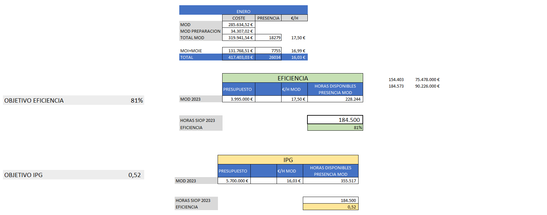
Task: Click the MOI+MOIE cost cell 131.768,51 €
Action: point(239,51)
